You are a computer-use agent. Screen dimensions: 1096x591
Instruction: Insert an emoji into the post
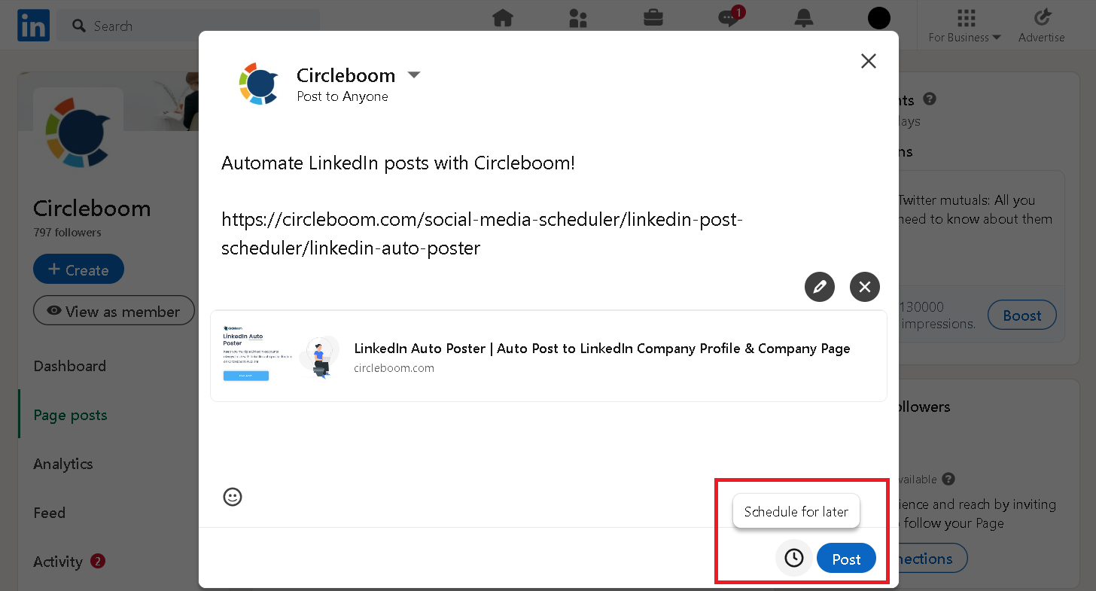tap(233, 497)
